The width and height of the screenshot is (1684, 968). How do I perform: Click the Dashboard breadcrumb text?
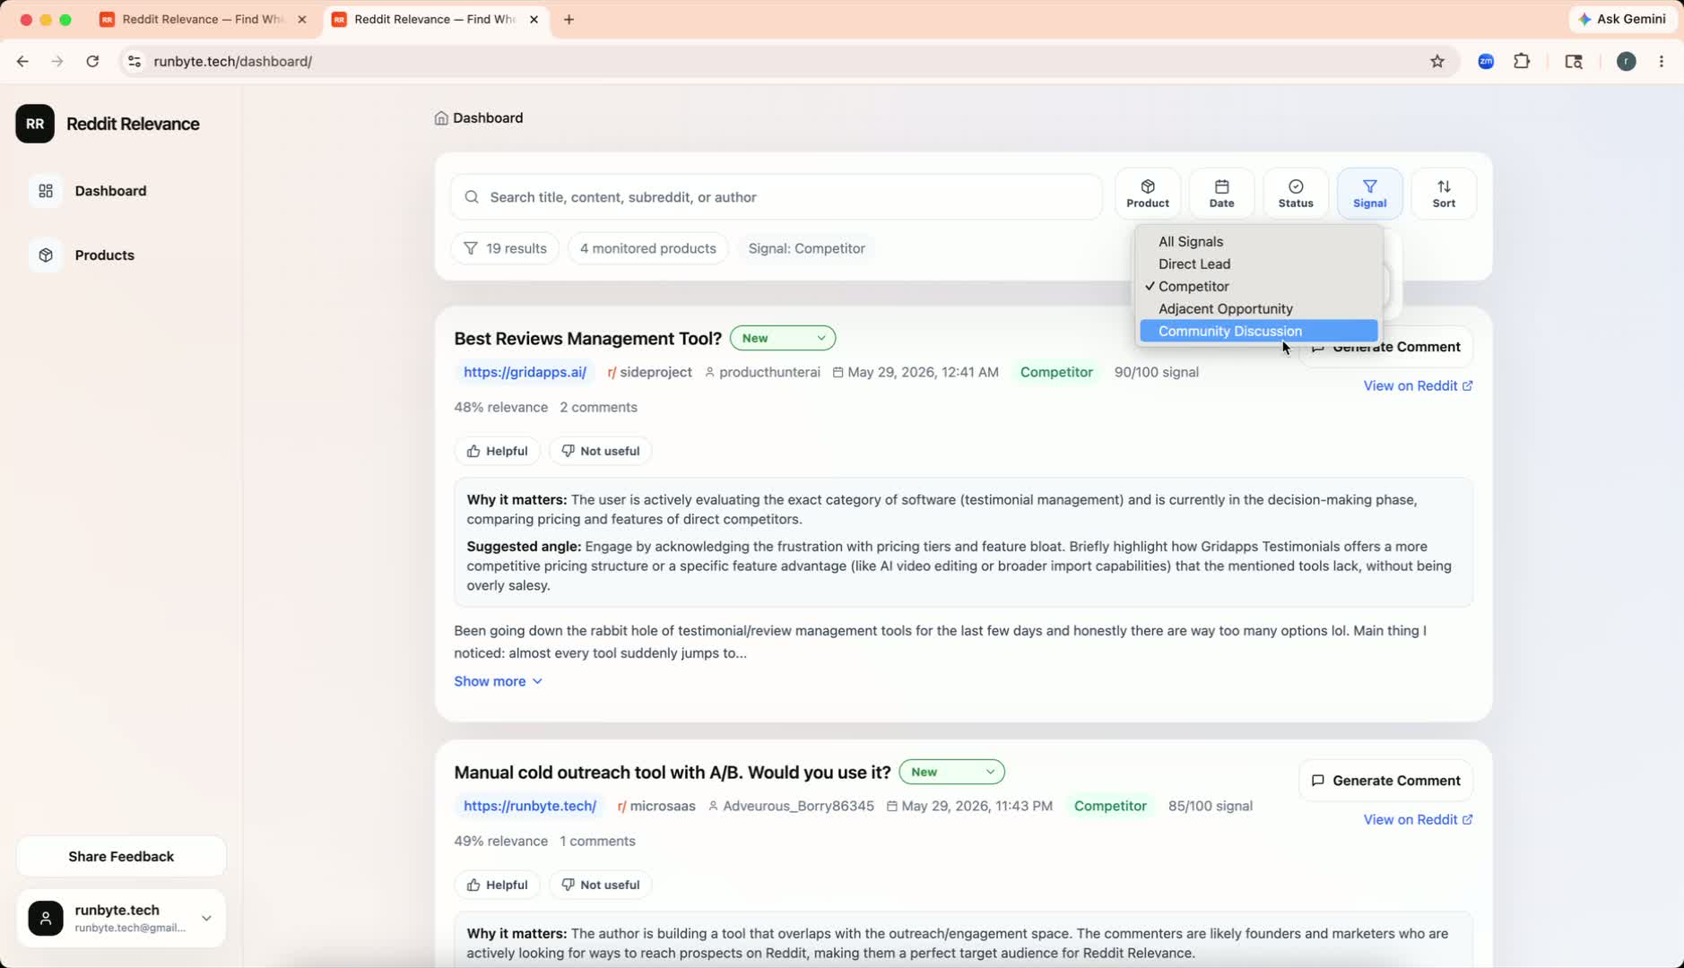pos(488,118)
